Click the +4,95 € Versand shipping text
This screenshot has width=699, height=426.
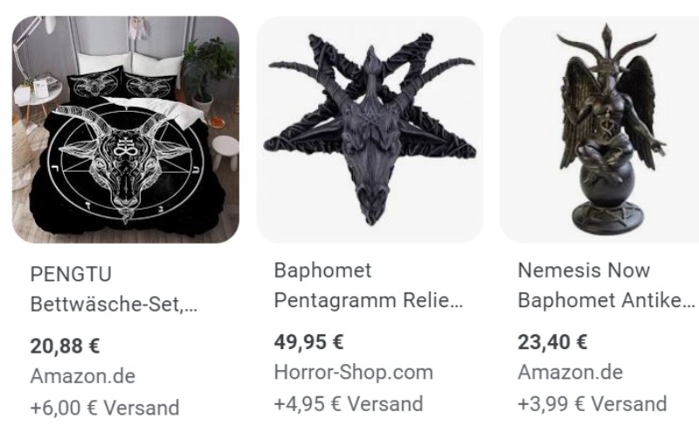tap(349, 403)
